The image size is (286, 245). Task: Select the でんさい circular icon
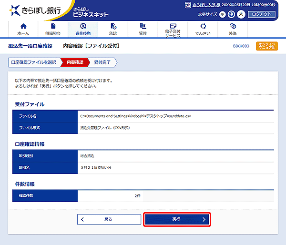coord(203,26)
